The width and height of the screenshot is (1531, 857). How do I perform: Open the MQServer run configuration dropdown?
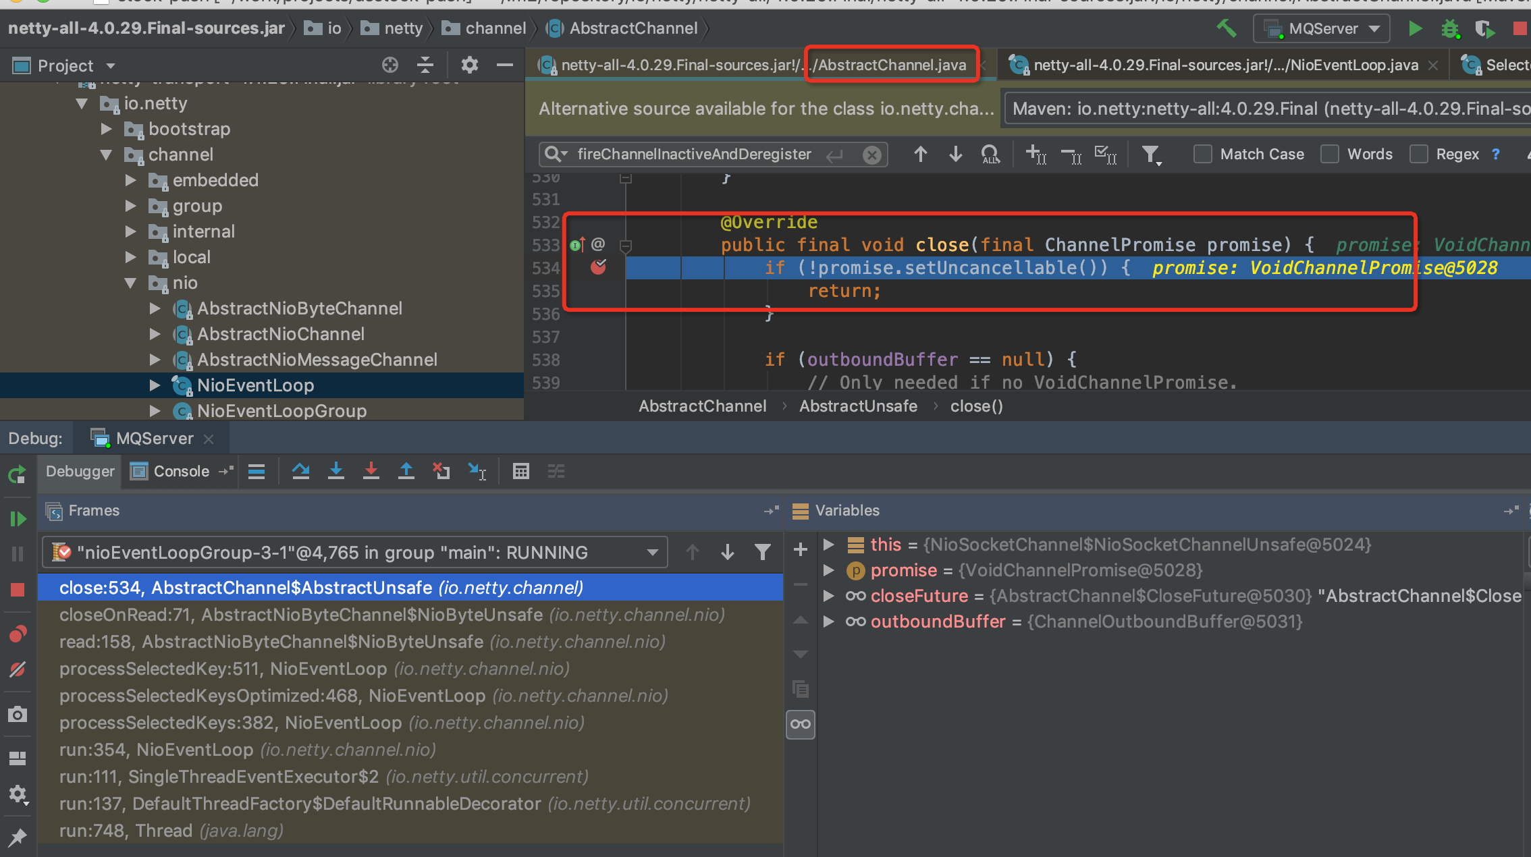[1322, 28]
